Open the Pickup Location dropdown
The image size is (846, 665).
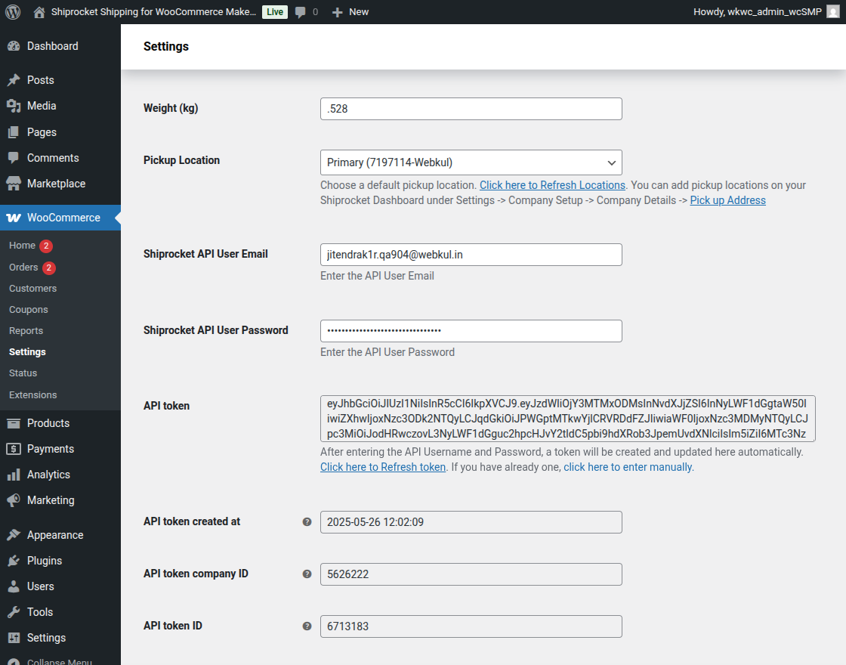[x=471, y=162]
